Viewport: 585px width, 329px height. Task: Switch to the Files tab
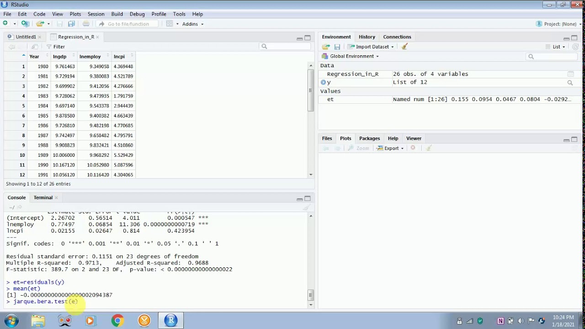click(x=327, y=138)
